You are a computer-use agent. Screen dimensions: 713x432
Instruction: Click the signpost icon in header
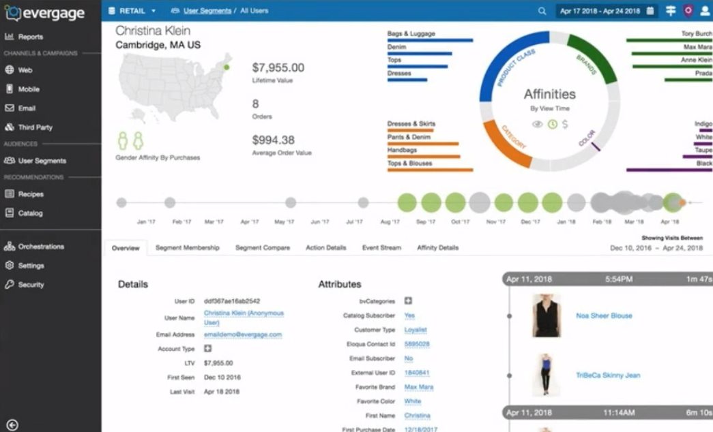[x=671, y=11]
